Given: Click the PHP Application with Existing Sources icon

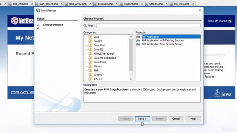Looking at the screenshot, I should click(138, 40).
